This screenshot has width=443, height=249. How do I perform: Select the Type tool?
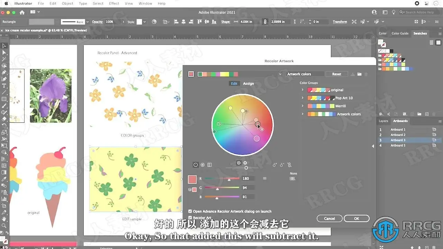[x=4, y=85]
